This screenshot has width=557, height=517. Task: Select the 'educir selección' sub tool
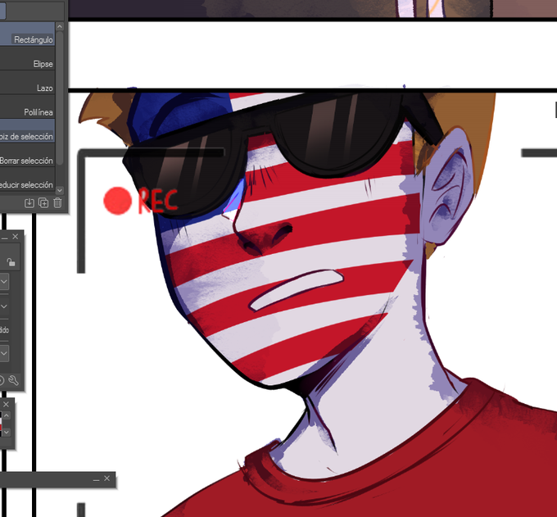(x=27, y=179)
